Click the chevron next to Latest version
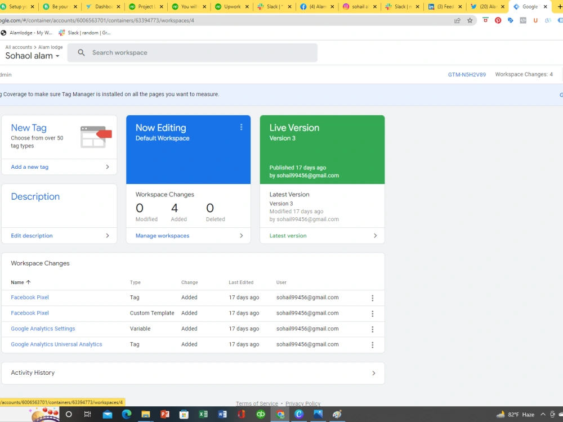Screen dimensions: 563x422 tap(375, 236)
